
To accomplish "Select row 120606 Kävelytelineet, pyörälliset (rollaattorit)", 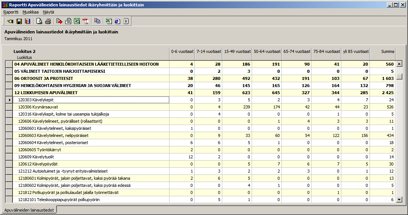I will 91,121.
